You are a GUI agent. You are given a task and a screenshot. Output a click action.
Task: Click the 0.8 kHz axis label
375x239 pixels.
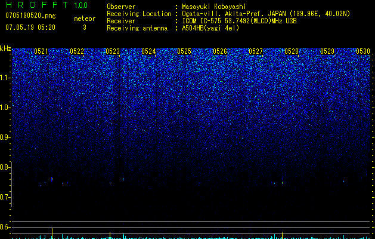pyautogui.click(x=5, y=167)
